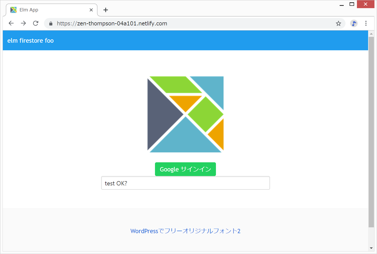The image size is (377, 254).
Task: Click the scrollbar down arrow
Action: coord(371,248)
